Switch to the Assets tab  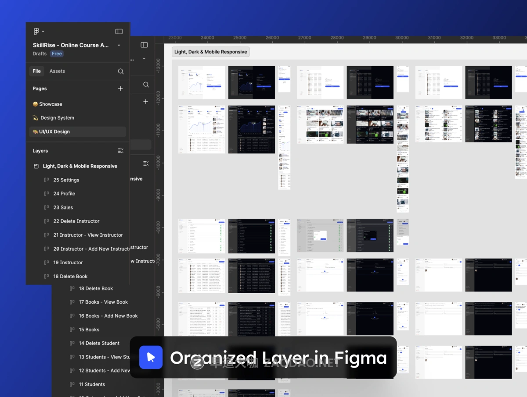tap(57, 71)
